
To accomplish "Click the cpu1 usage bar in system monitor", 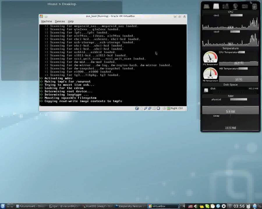I will tap(236, 15).
